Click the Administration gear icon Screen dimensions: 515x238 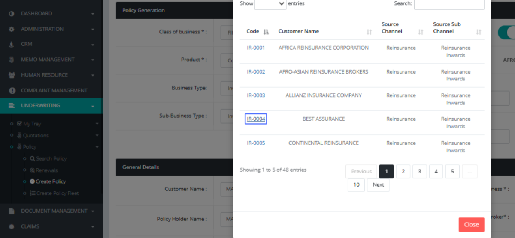coord(12,29)
